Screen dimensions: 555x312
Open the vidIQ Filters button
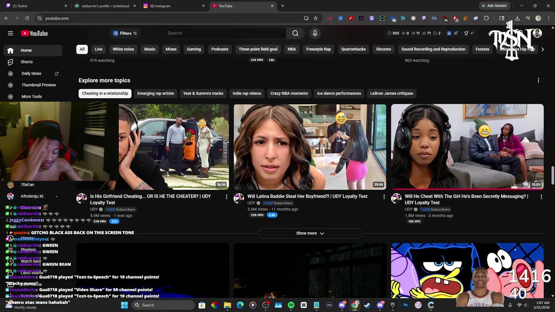[125, 33]
